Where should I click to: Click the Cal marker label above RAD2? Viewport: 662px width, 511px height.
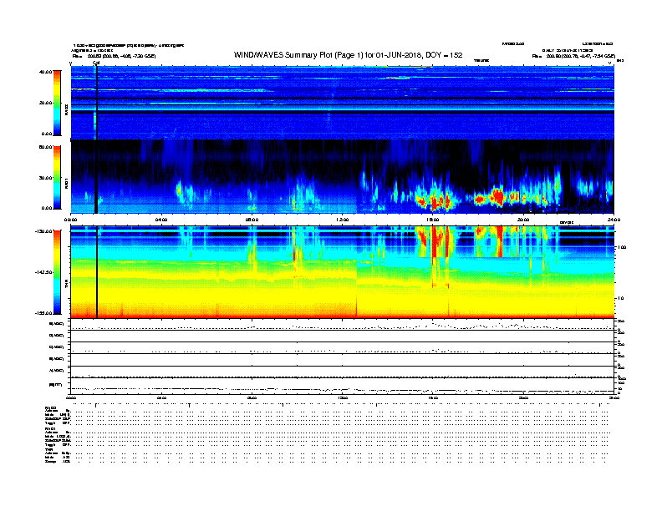(x=96, y=63)
